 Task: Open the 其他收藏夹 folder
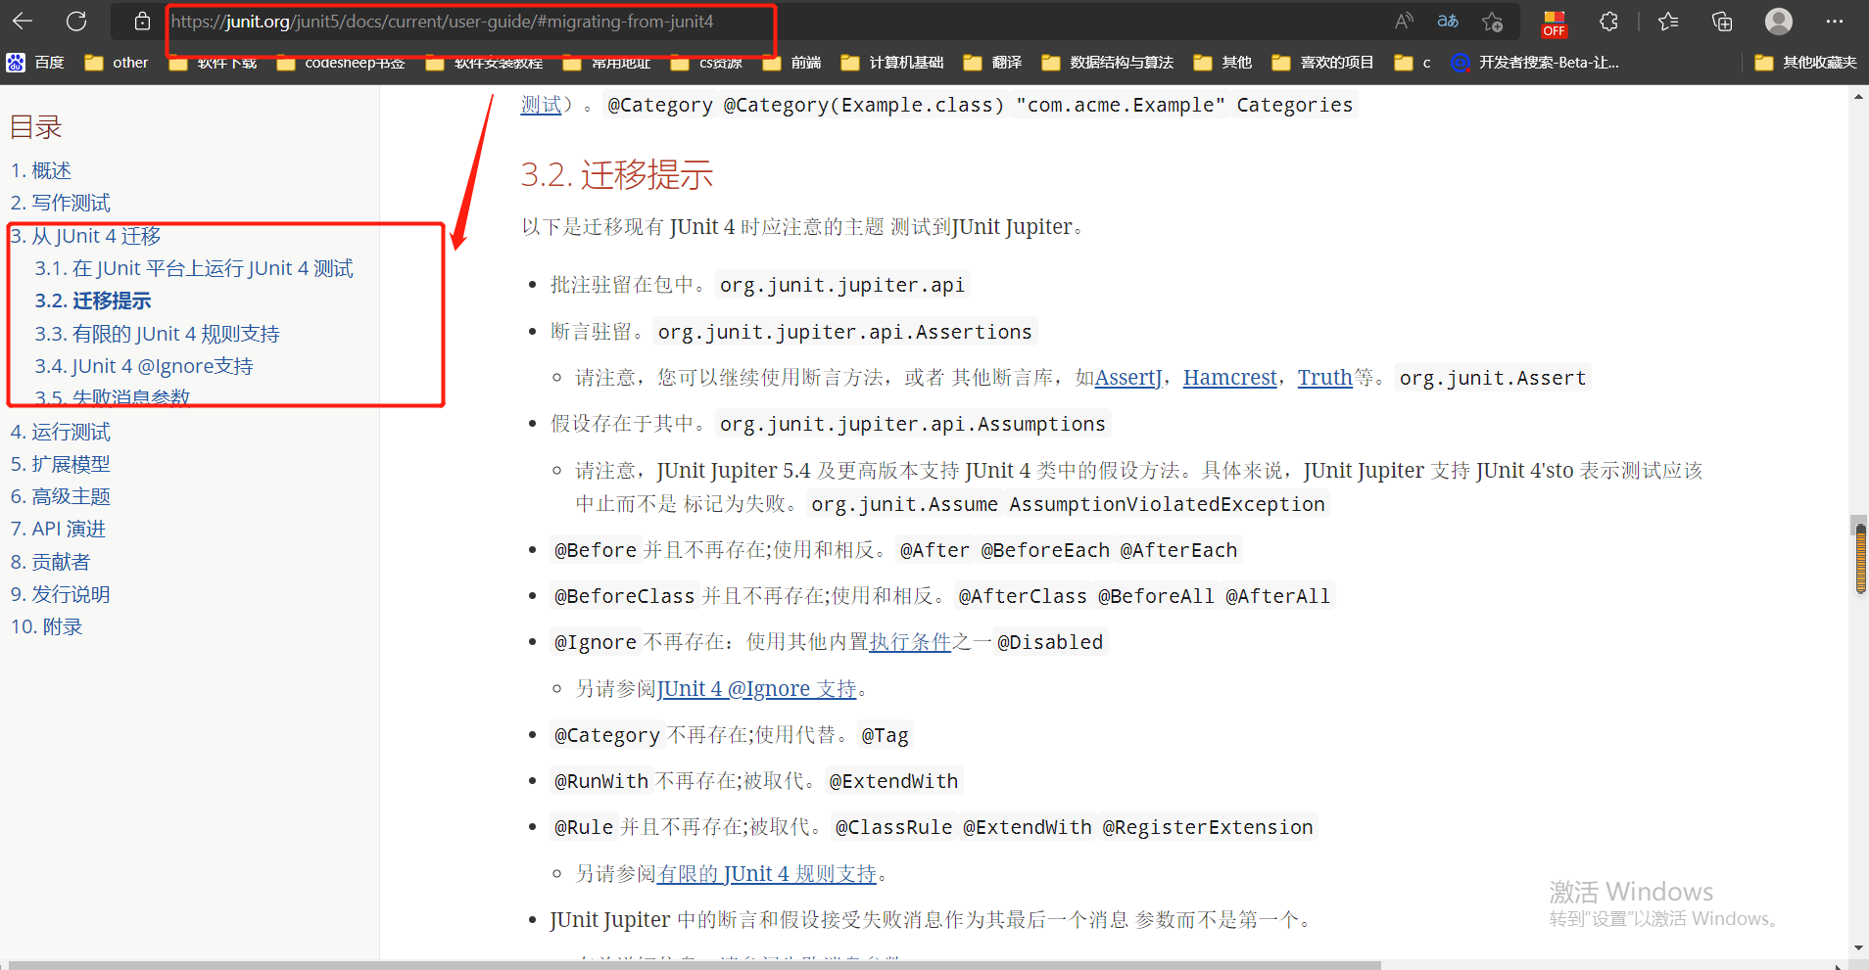tap(1806, 63)
